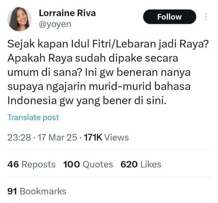View the list of 46 Reposts
The width and height of the screenshot is (218, 203).
coord(31,164)
